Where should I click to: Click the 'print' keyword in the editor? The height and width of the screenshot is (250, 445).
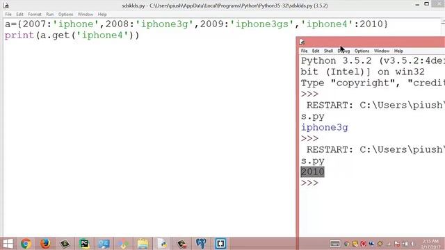pos(19,35)
